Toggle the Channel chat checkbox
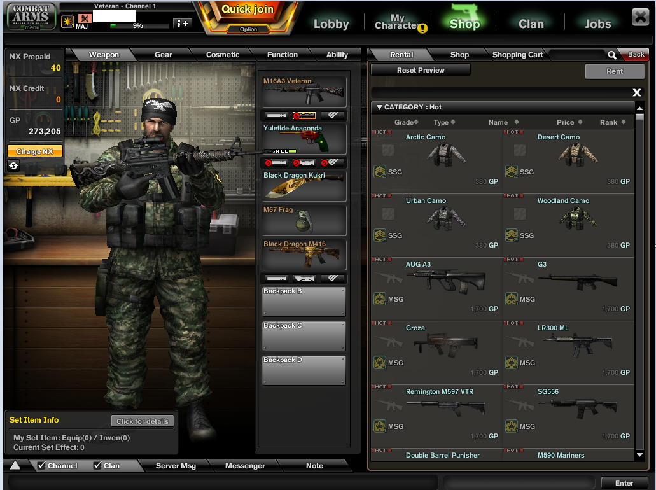The image size is (656, 490). [41, 465]
